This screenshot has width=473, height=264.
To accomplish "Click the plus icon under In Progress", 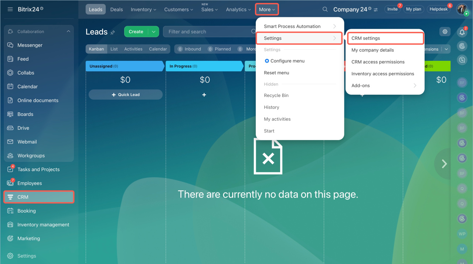I will coord(204,95).
